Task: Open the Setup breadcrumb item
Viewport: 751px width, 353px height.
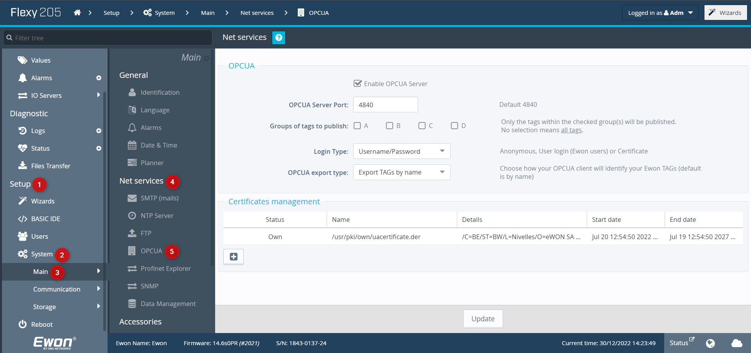Action: pos(111,13)
